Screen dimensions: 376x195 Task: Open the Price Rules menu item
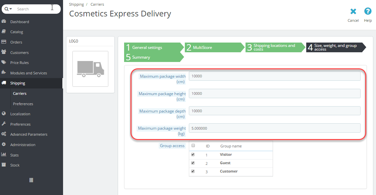[19, 63]
